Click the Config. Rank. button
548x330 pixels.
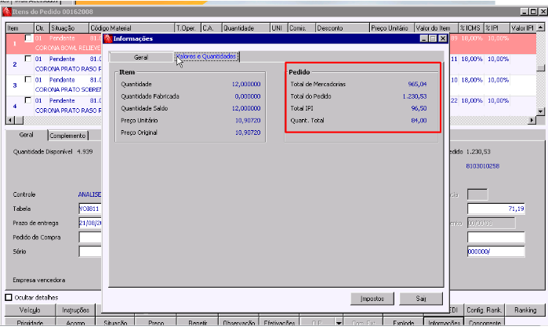[x=484, y=310]
